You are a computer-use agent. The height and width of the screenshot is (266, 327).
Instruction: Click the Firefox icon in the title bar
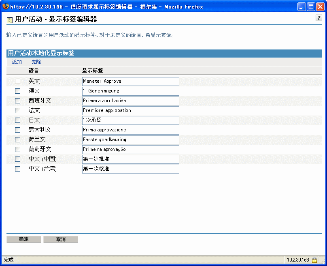point(6,6)
